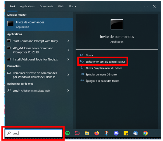This screenshot has width=163, height=141.
Task: Open File Explorer from the taskbar
Action: click(x=87, y=133)
